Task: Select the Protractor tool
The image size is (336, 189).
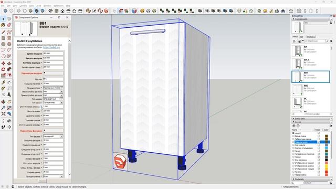Action: [x=3, y=89]
